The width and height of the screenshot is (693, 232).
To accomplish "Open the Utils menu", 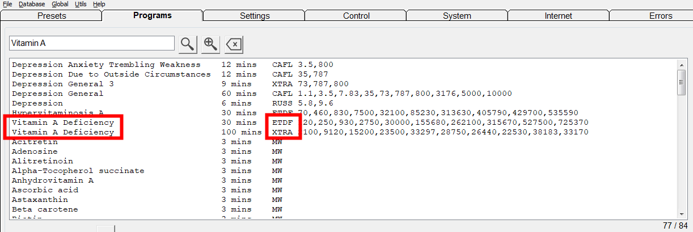I will click(x=81, y=4).
